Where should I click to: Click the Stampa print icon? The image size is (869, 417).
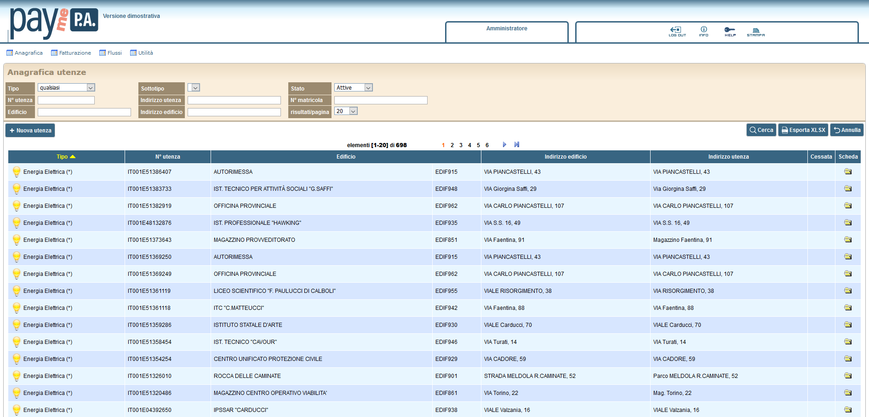756,32
